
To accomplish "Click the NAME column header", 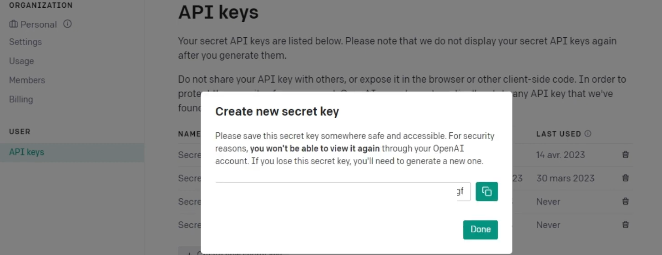I will (x=189, y=134).
